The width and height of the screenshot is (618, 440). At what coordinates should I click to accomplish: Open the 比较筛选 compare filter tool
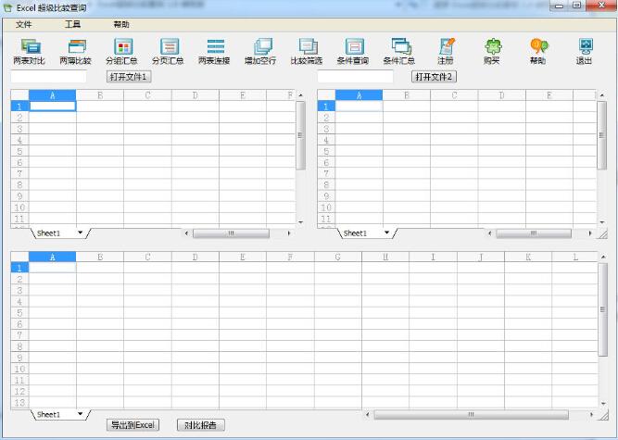tap(307, 51)
